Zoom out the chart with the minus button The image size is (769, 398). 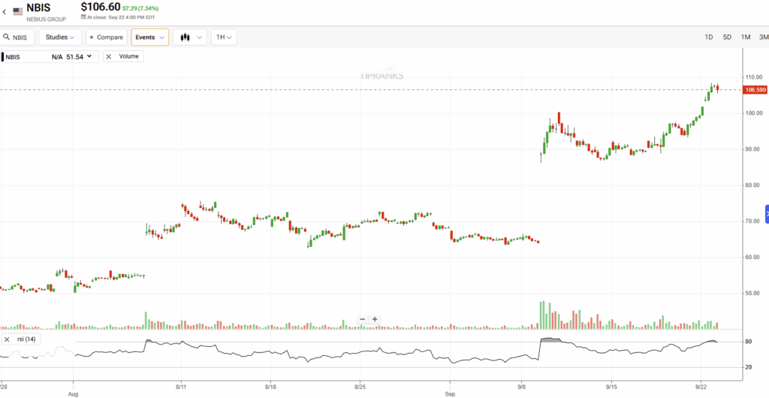[x=363, y=319]
